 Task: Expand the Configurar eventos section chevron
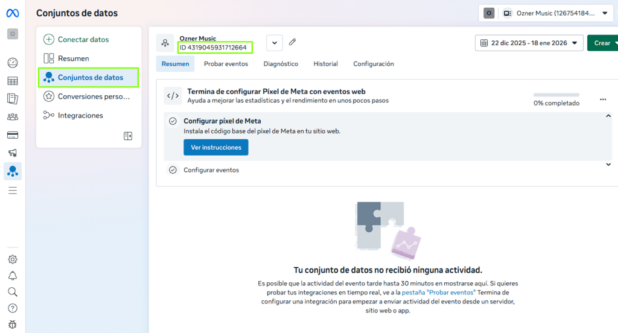[x=608, y=165]
